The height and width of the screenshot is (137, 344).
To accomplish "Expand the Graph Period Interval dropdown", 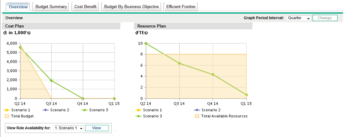I will pyautogui.click(x=299, y=18).
